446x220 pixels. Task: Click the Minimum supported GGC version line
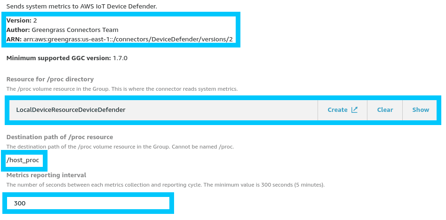pyautogui.click(x=67, y=58)
